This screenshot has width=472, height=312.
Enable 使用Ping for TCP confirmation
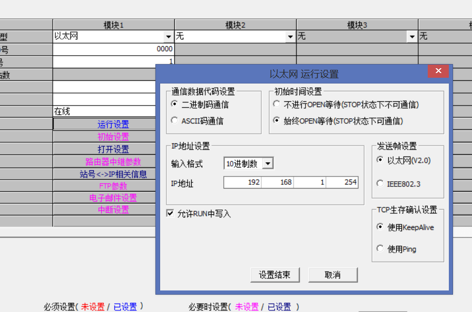380,248
